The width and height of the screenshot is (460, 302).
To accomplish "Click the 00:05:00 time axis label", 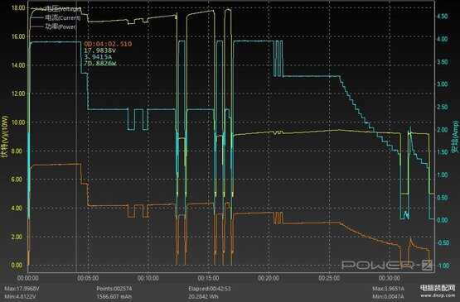I will click(88, 278).
